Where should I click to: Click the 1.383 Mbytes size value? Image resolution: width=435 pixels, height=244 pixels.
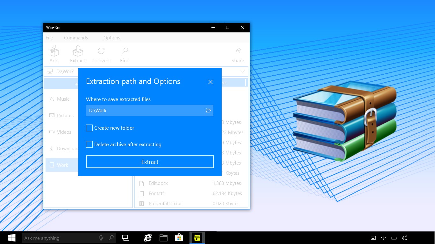pos(227,183)
